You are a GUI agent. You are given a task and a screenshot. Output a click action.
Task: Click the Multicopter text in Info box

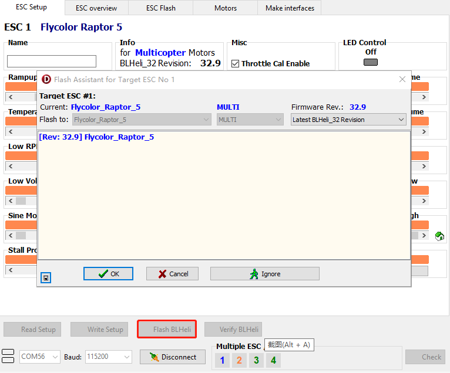pos(160,53)
